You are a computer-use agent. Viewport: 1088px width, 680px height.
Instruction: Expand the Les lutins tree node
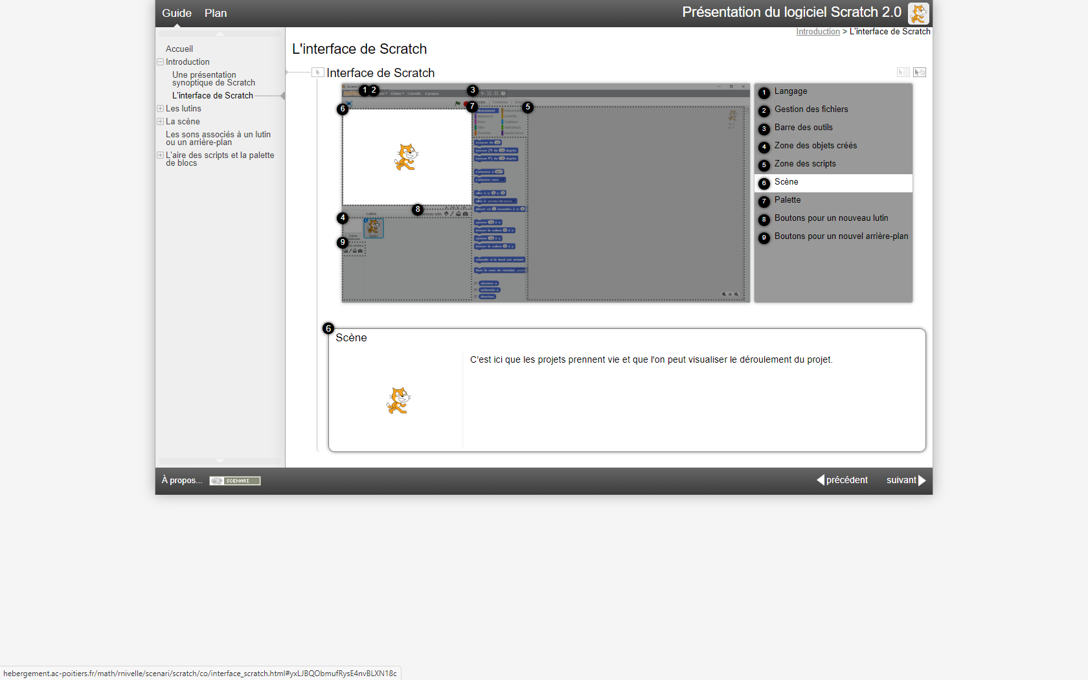160,109
